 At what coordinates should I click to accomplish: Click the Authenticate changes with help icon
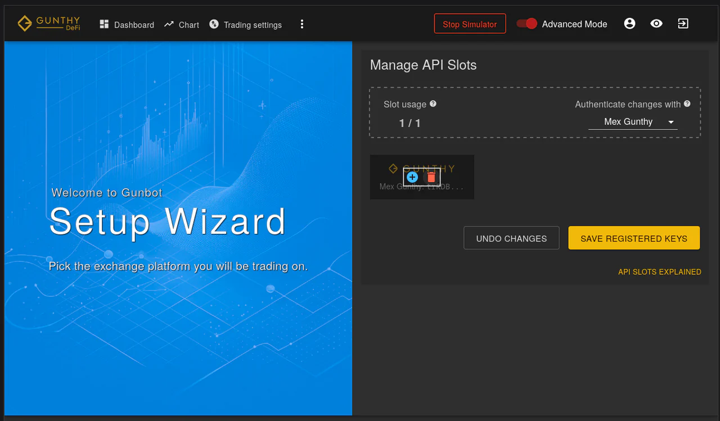point(687,104)
